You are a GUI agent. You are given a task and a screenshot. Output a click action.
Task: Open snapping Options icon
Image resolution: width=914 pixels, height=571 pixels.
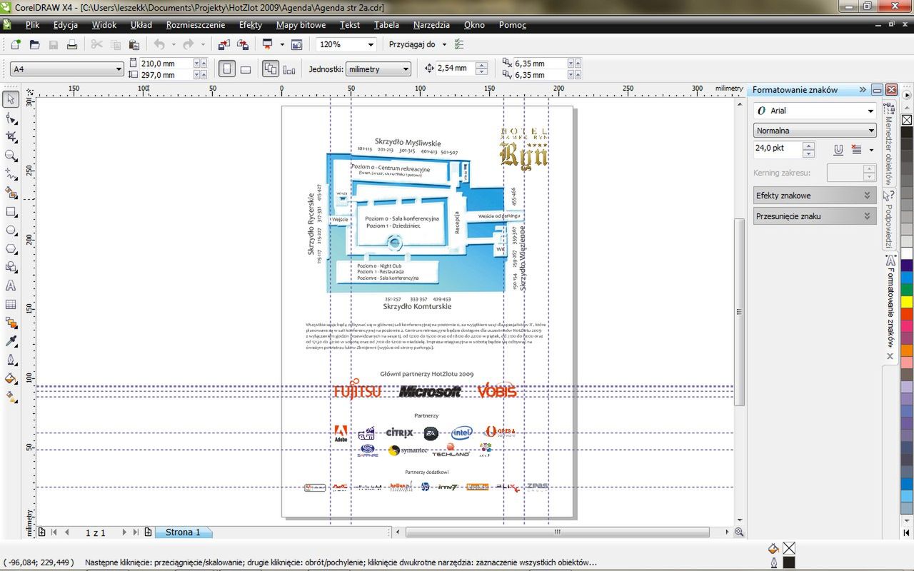coord(459,44)
